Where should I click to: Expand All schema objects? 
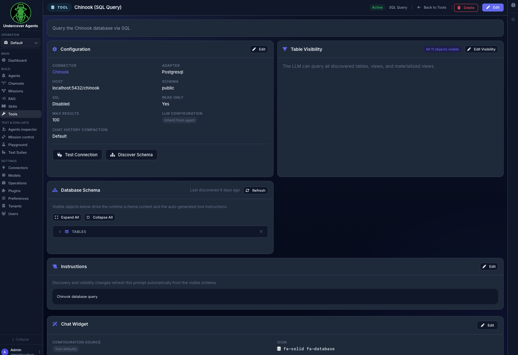click(x=67, y=217)
